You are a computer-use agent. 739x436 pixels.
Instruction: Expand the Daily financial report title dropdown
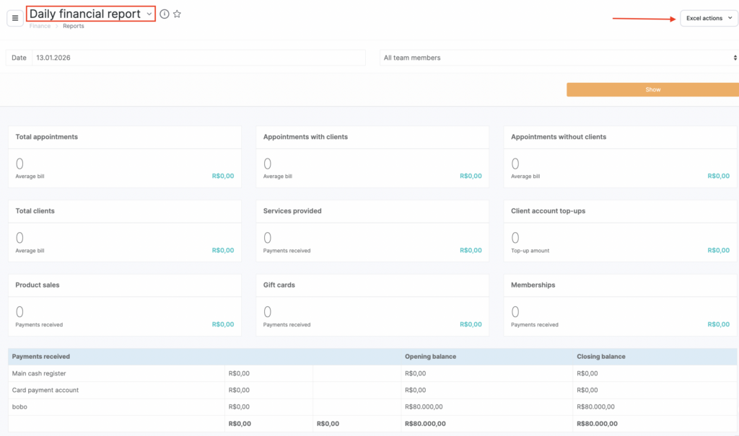coord(149,14)
